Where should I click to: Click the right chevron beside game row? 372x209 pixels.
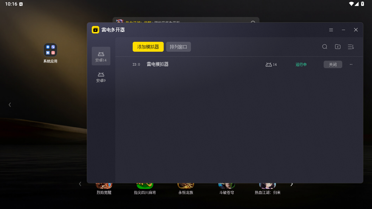(x=291, y=184)
